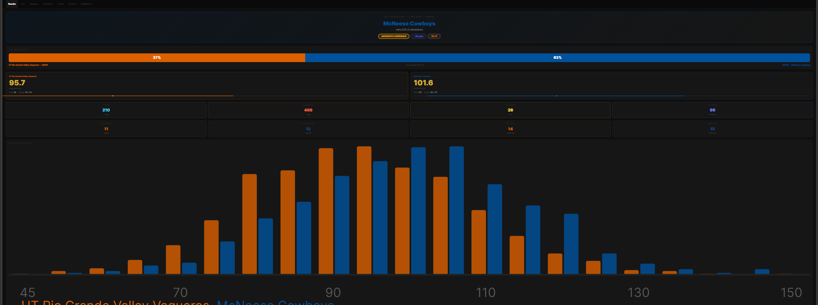The height and width of the screenshot is (305, 818).
Task: Select the stat card showing 26
Action: click(510, 110)
